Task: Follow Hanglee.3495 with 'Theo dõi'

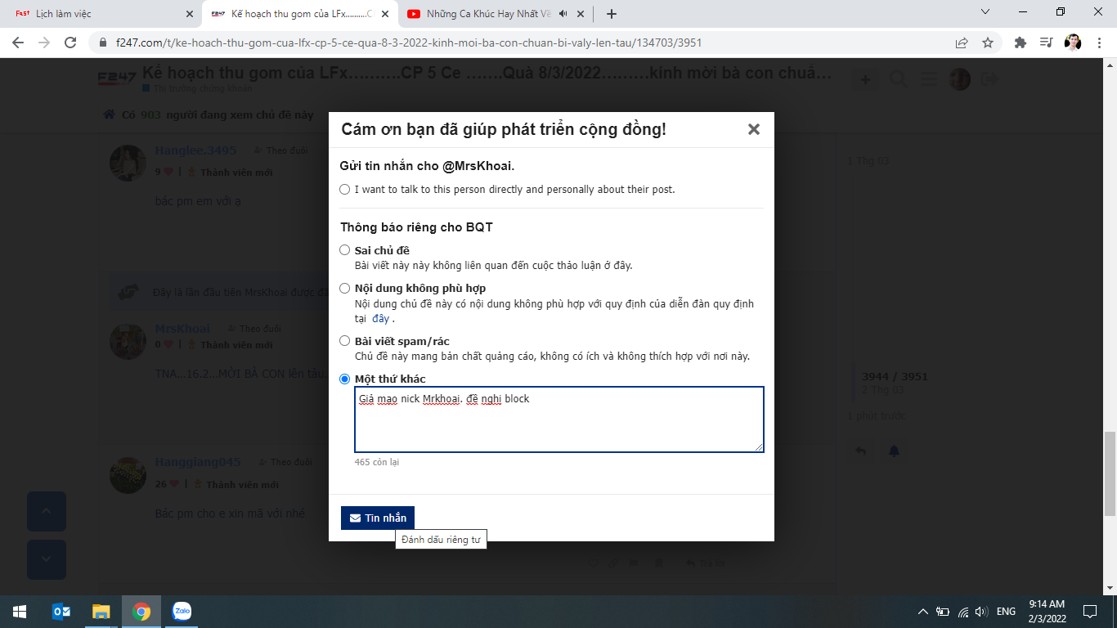Action: coord(280,150)
